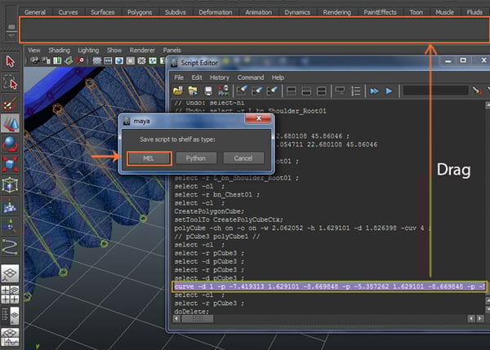Viewport: 490px width, 350px height.
Task: Select the Lasso tool in toolbox
Action: pos(10,82)
